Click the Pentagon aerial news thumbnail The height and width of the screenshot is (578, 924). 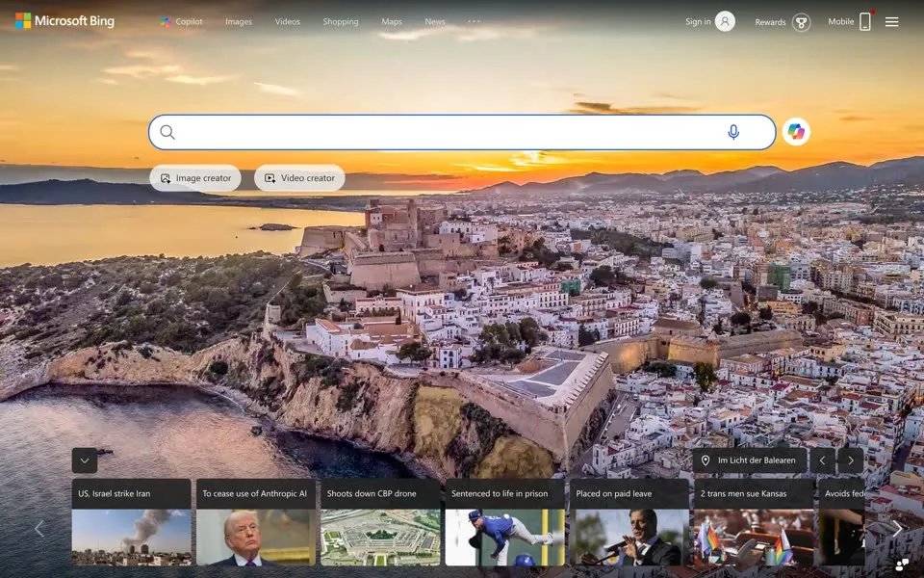click(380, 538)
